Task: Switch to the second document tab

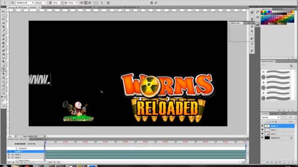Action: tap(68, 7)
